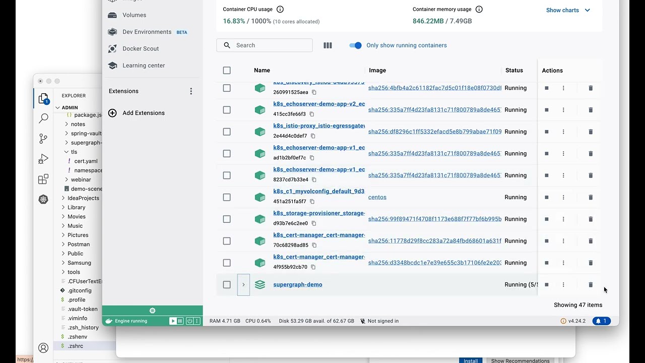Click the Docker engine power button
This screenshot has height=363, width=645.
[189, 321]
